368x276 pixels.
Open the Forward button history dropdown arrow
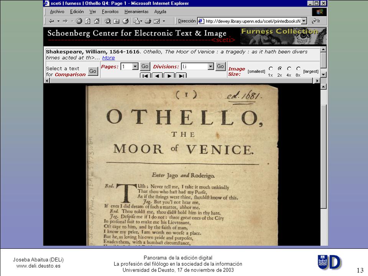tap(72, 21)
